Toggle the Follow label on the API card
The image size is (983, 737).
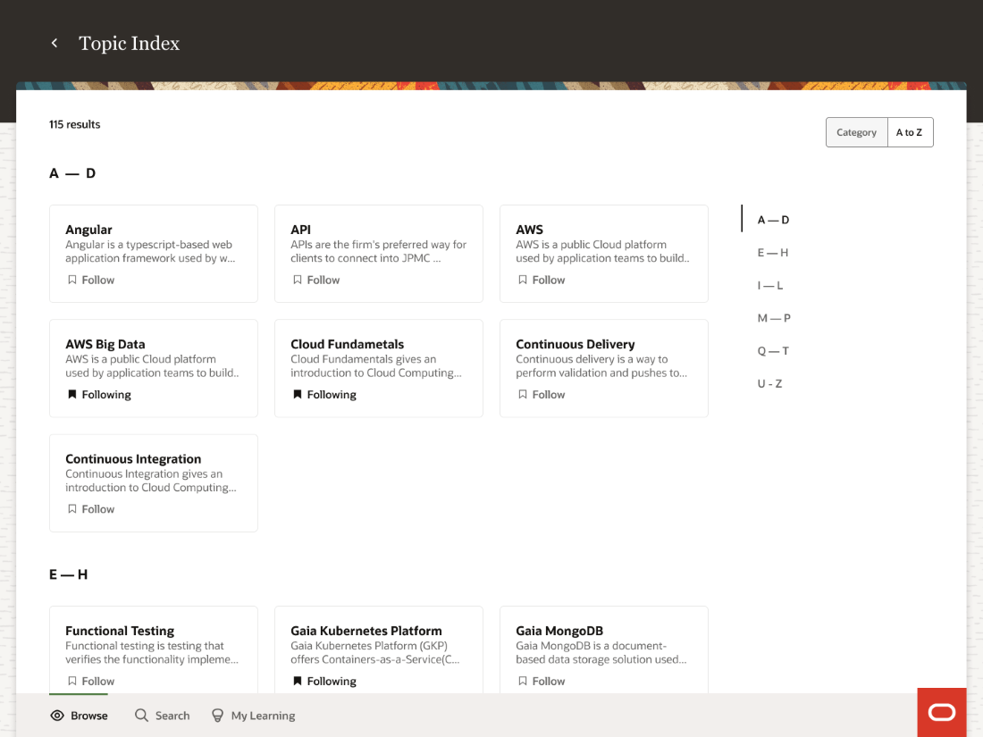click(x=323, y=281)
